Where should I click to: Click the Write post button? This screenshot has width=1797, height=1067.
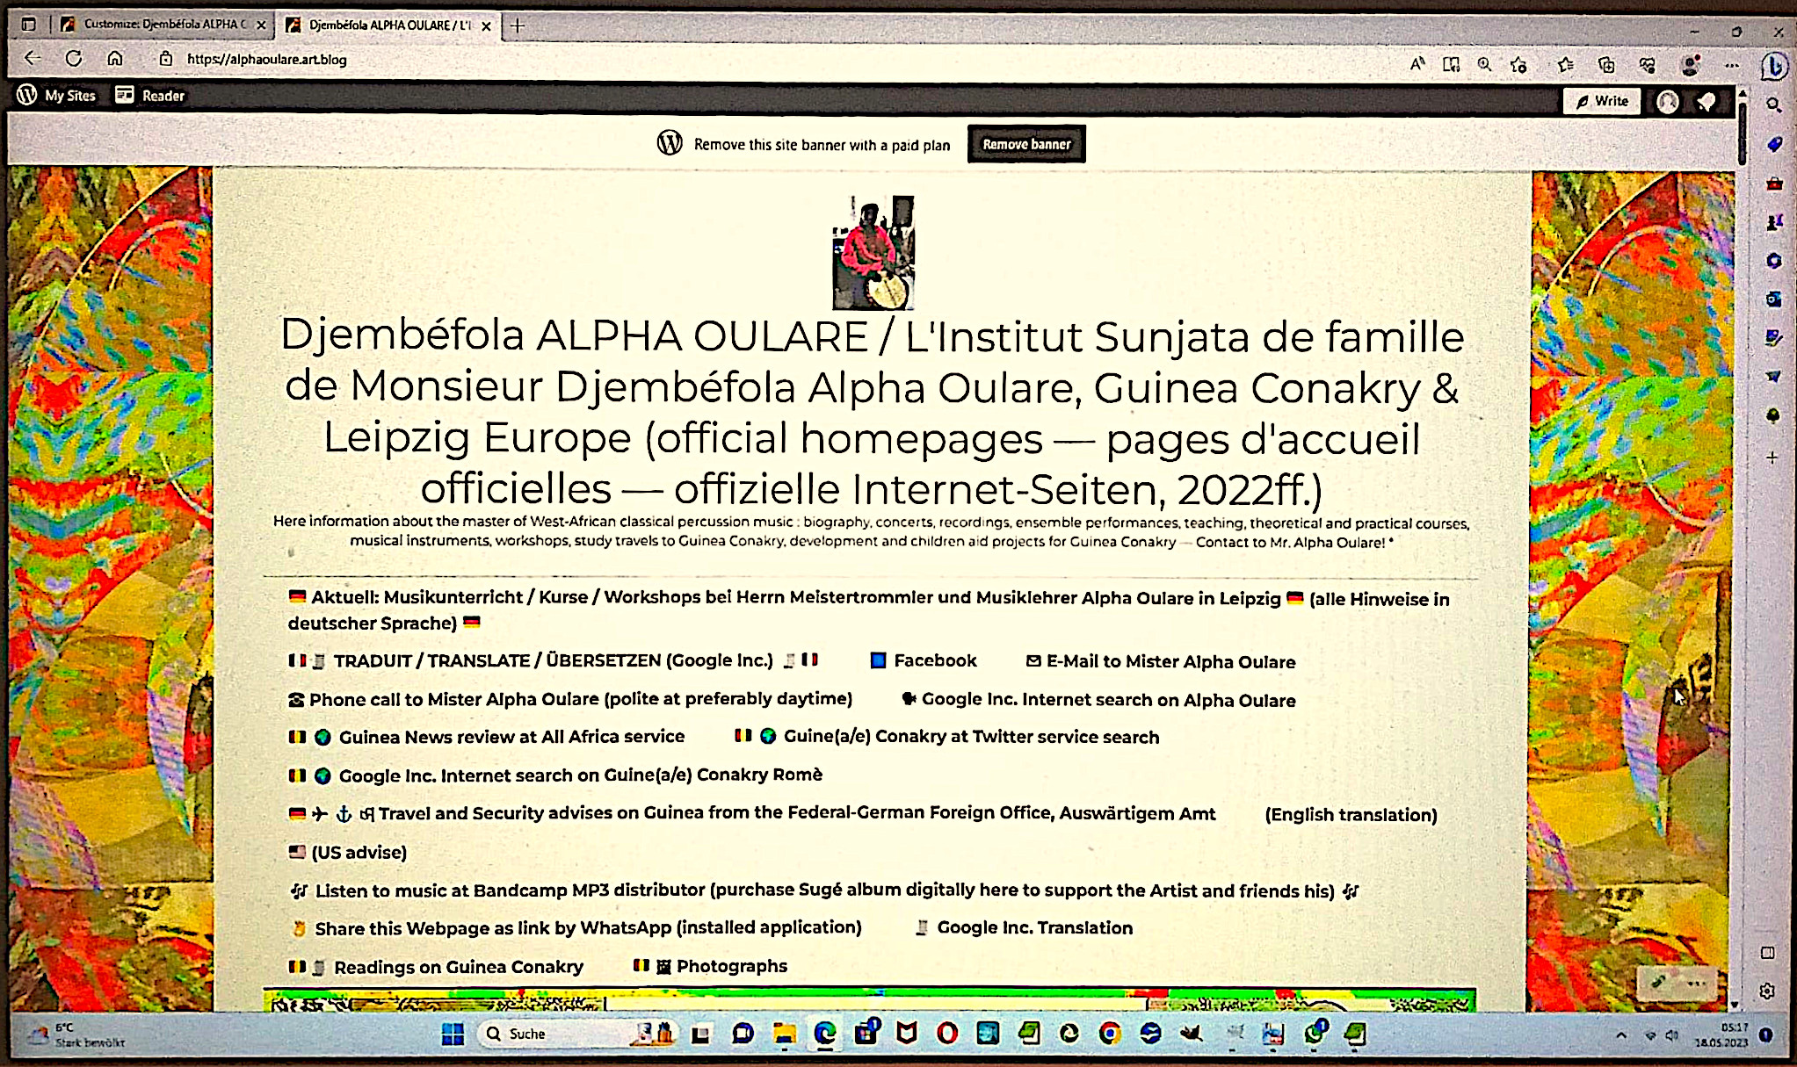[1602, 101]
